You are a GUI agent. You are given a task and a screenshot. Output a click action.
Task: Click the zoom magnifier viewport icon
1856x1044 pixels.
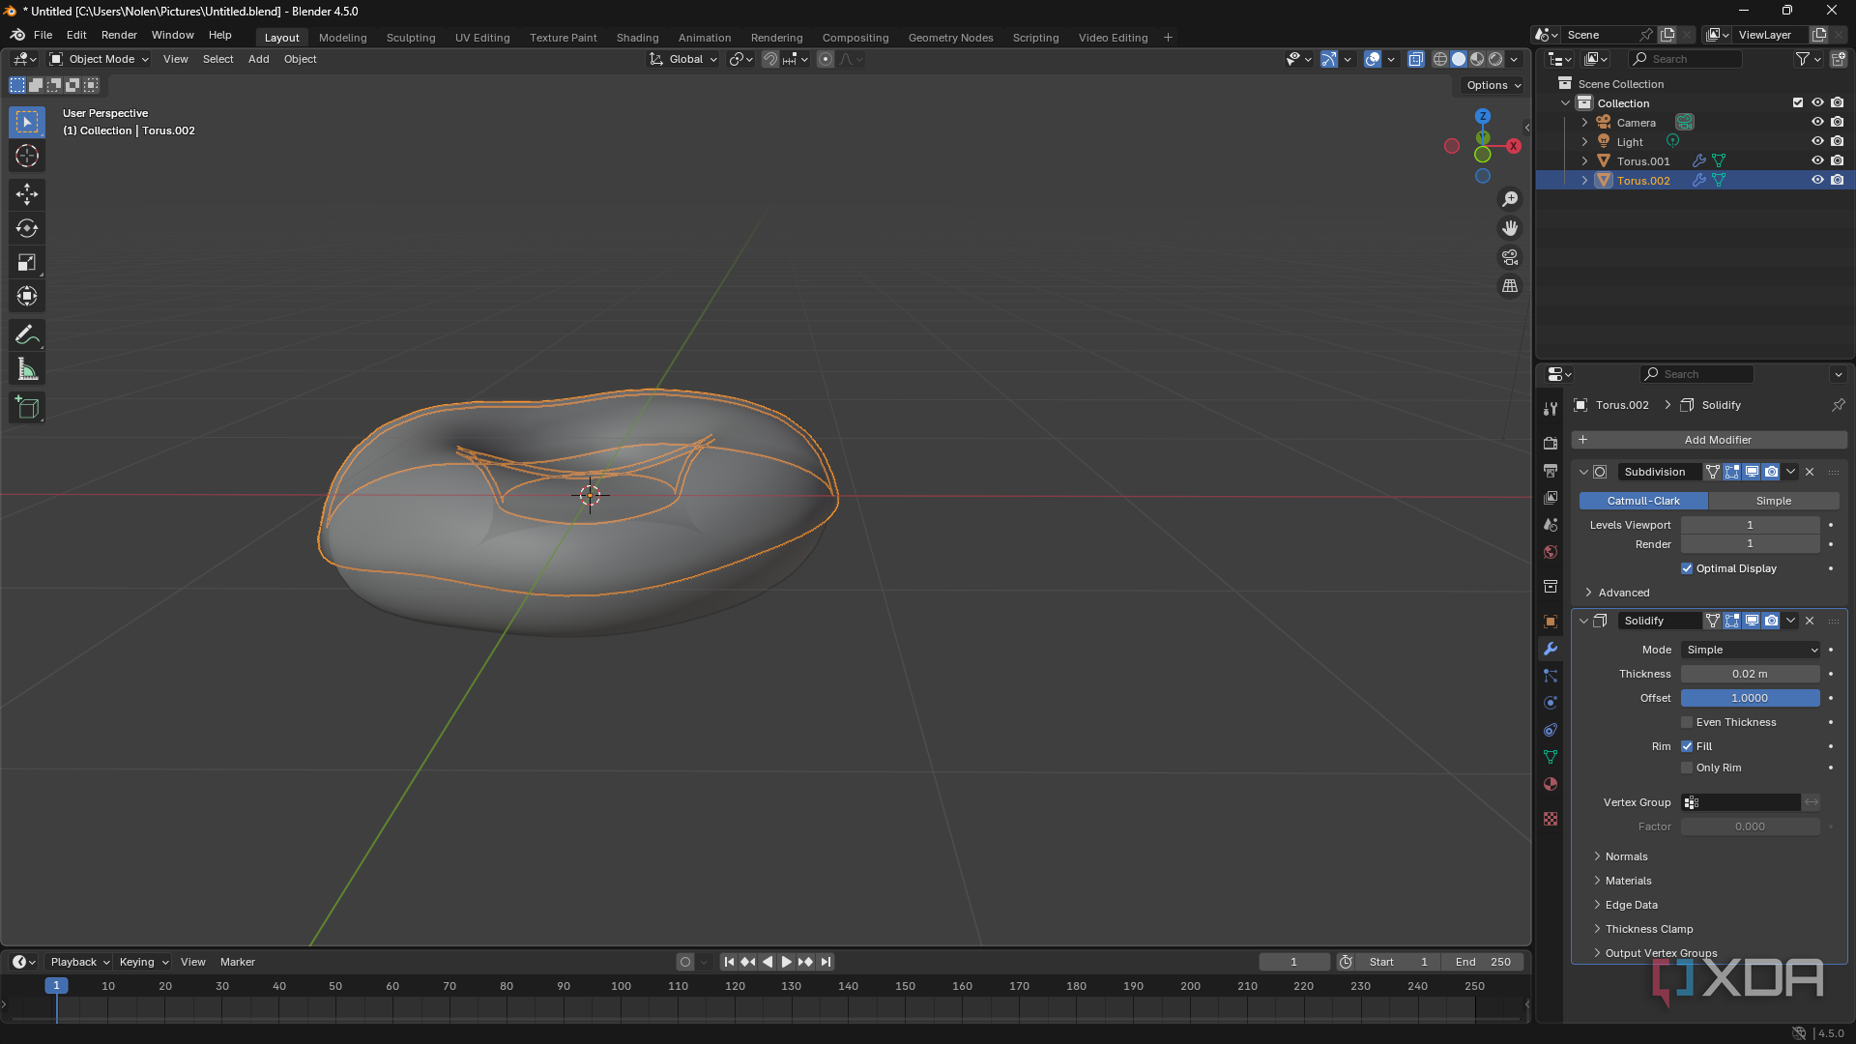tap(1510, 199)
